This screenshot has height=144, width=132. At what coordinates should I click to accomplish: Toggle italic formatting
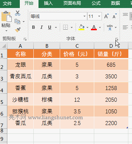[41, 27]
